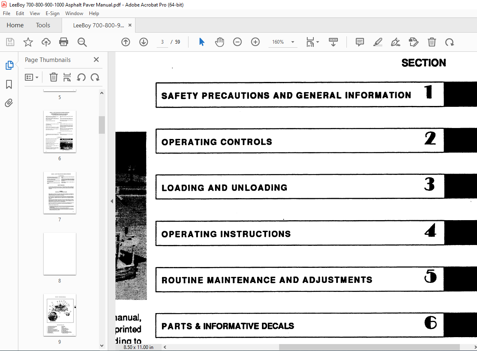Click the horizontal document scrollbar thumb

369,347
